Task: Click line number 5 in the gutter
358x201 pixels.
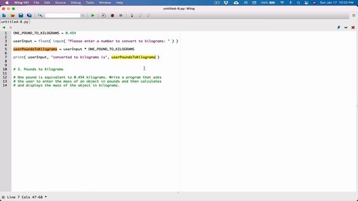Action: [x=6, y=49]
